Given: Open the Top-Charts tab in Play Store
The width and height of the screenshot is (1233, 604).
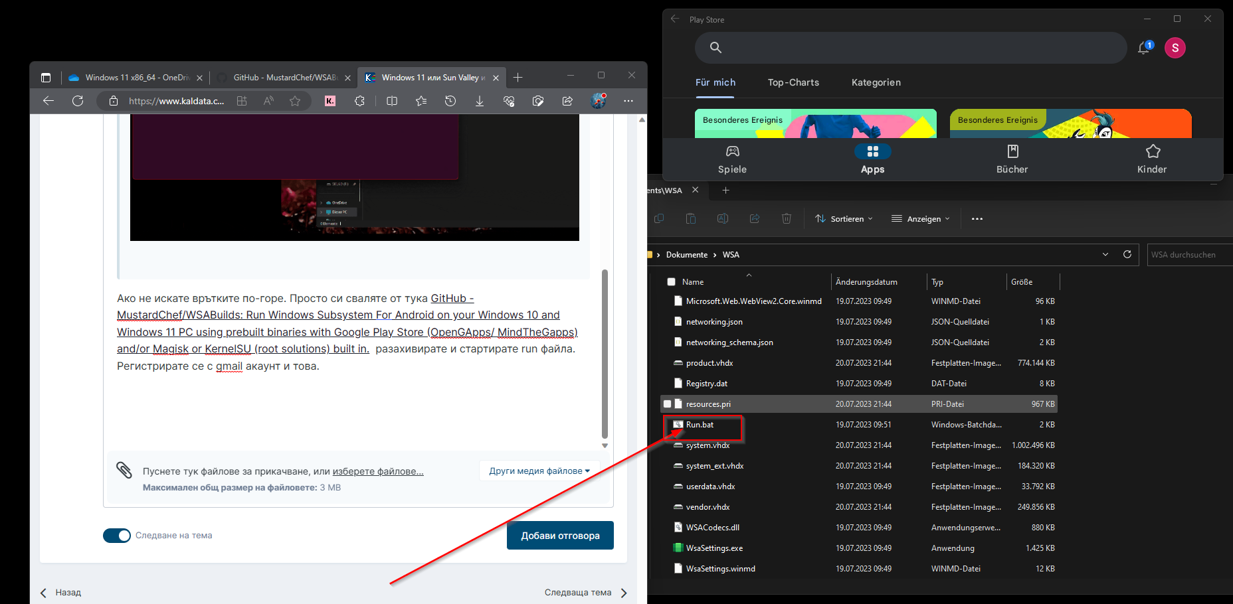Looking at the screenshot, I should pos(793,82).
